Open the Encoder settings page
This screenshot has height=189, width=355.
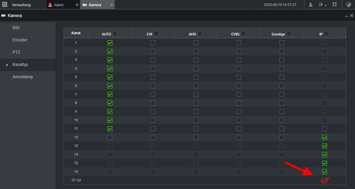pyautogui.click(x=20, y=40)
